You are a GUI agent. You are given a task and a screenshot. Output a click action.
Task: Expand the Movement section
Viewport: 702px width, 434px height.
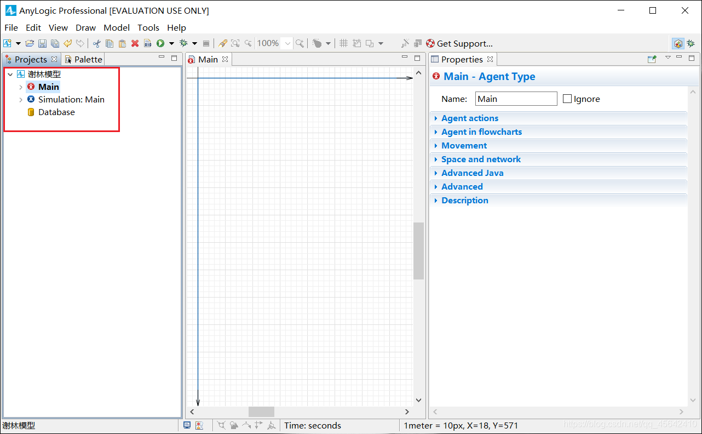[559, 146]
